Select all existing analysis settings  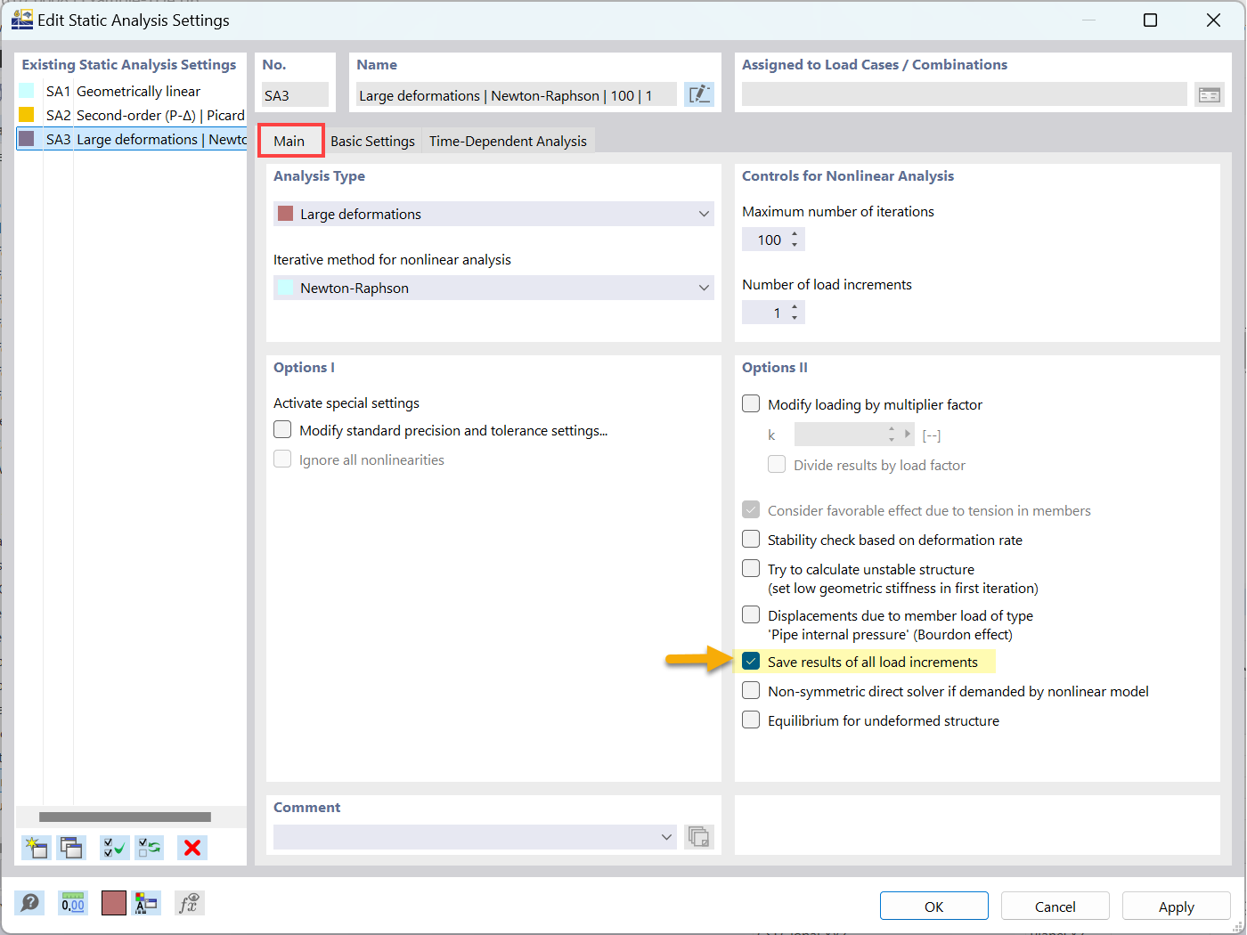[x=113, y=848]
